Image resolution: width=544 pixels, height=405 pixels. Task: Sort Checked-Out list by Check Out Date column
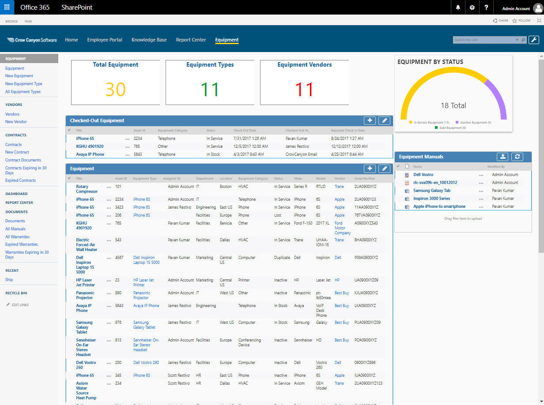pos(245,131)
